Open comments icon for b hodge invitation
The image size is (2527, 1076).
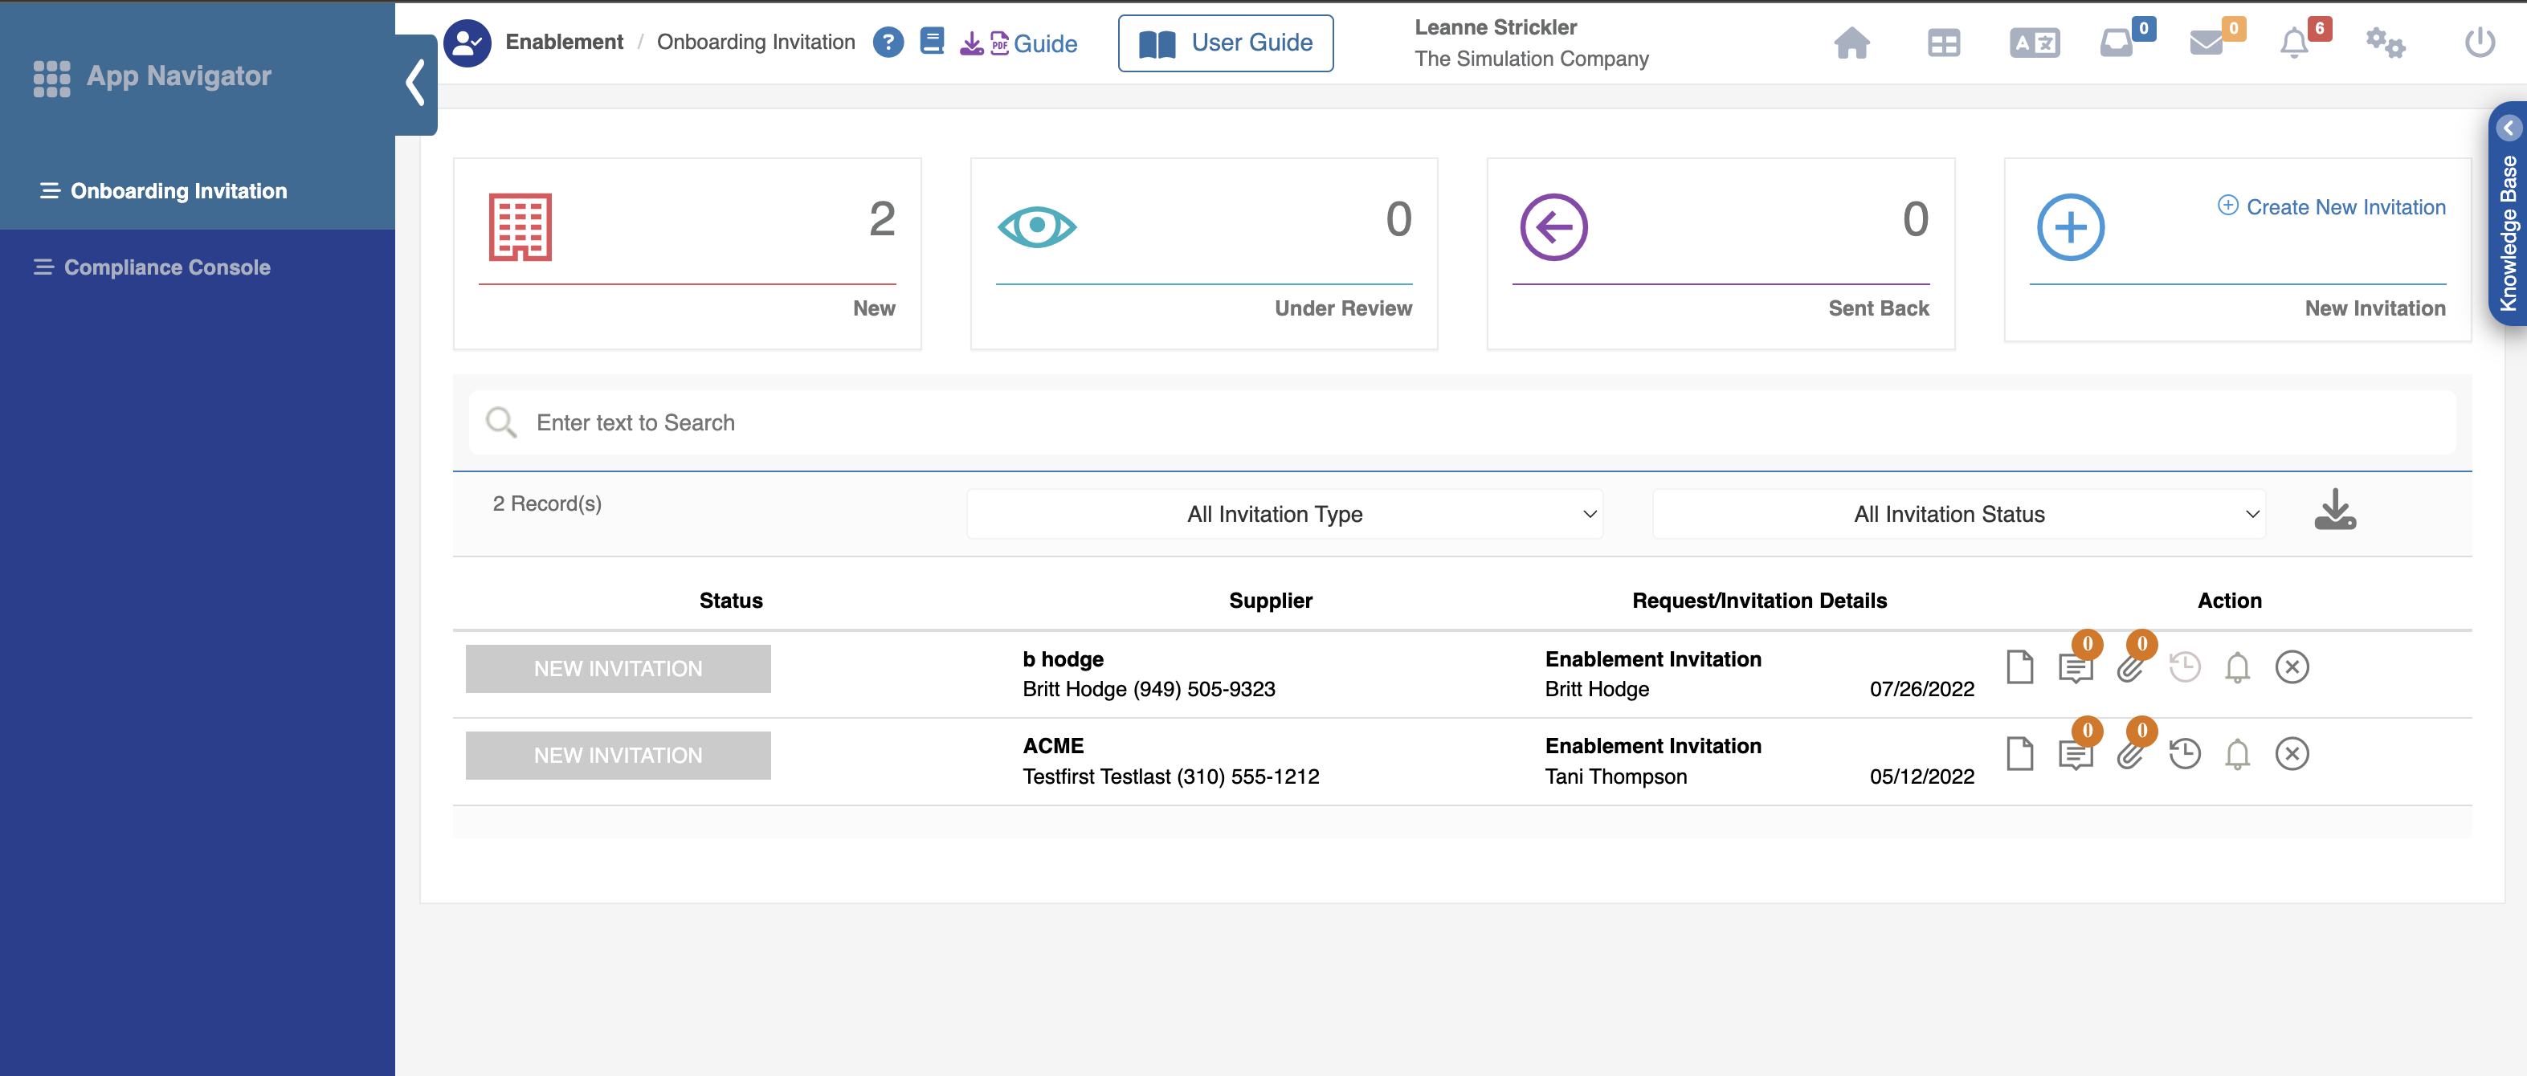[x=2075, y=668]
